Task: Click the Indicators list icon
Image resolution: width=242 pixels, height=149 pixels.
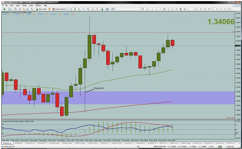Action: coord(102,9)
